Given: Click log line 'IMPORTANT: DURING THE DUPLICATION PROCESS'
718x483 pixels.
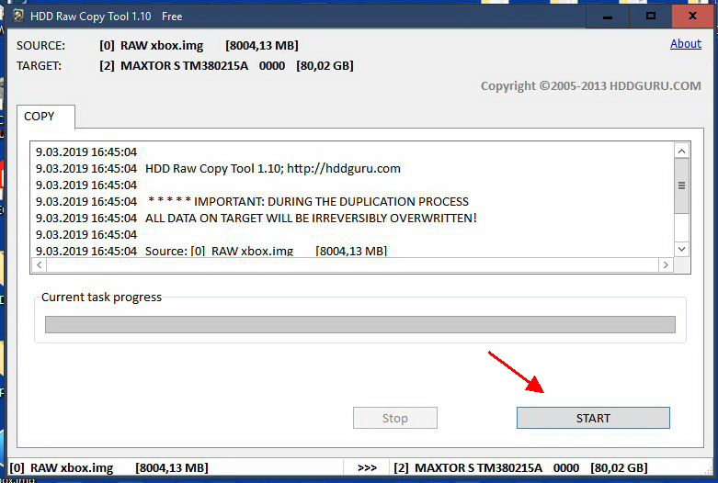Looking at the screenshot, I should coord(331,201).
